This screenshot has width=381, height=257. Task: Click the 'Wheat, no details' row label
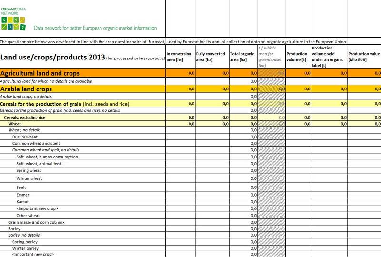[x=24, y=130]
